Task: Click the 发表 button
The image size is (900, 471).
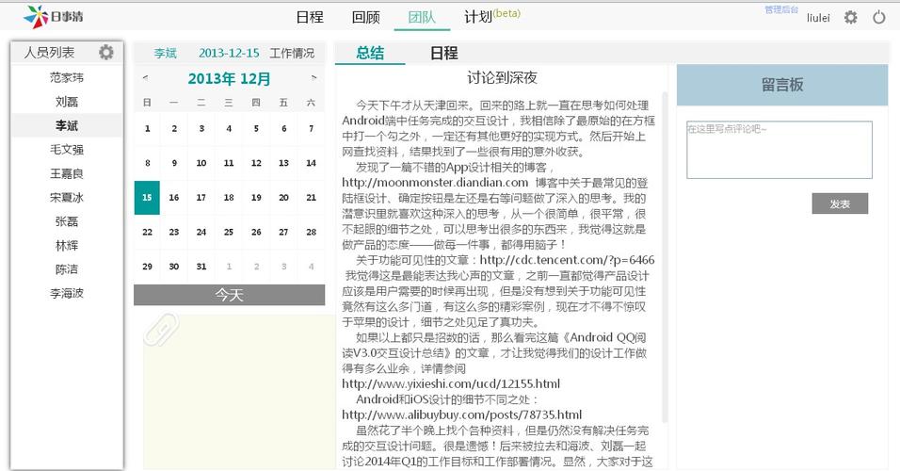Action: pyautogui.click(x=840, y=203)
